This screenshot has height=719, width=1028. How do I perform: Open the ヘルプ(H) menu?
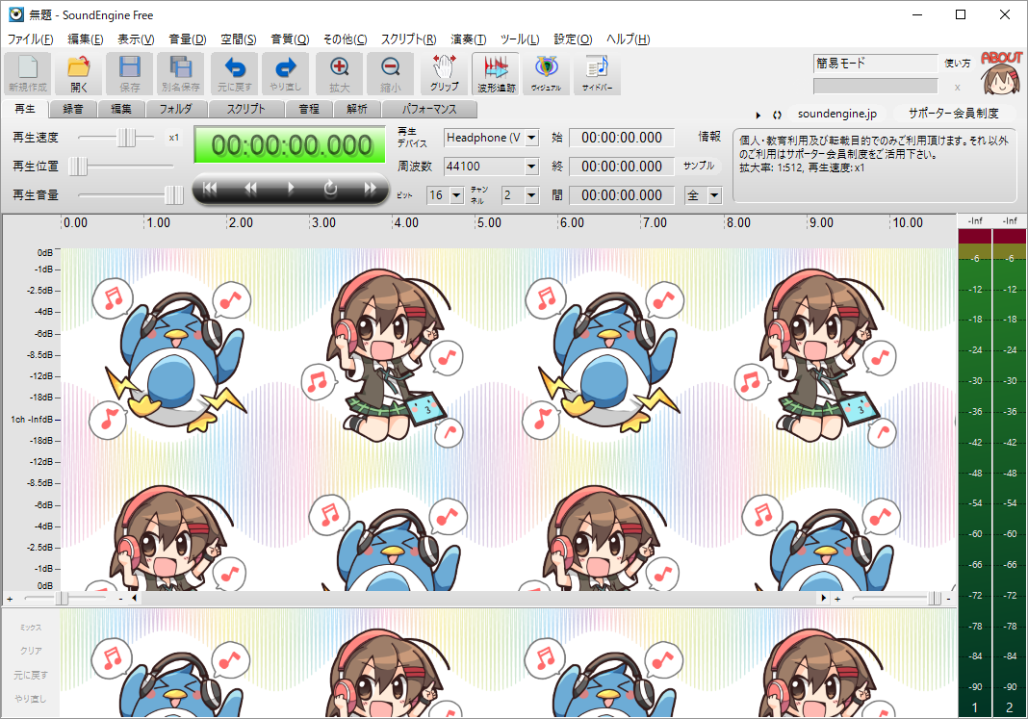[x=629, y=39]
